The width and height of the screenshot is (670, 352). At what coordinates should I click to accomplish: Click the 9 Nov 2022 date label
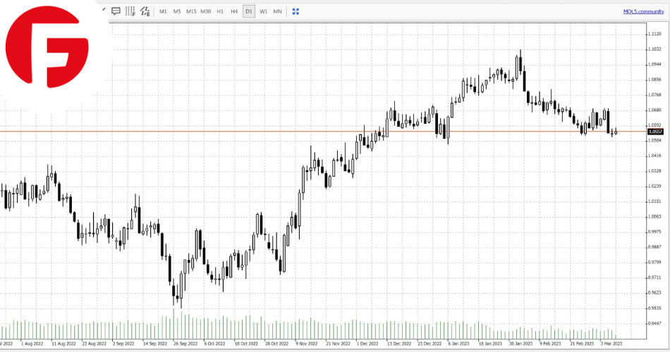pyautogui.click(x=305, y=344)
